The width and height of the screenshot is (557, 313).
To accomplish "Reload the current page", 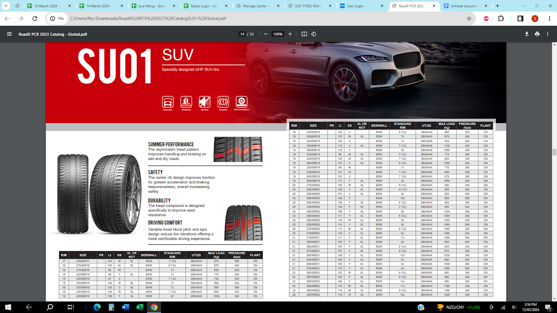I will [x=35, y=18].
